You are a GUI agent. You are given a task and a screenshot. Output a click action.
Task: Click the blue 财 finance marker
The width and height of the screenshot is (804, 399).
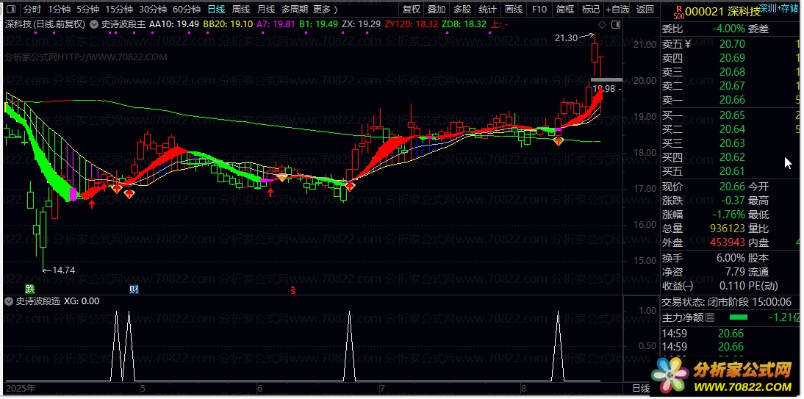[134, 290]
